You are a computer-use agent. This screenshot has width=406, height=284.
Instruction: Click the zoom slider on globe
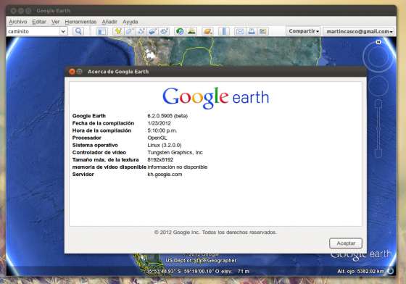(x=378, y=128)
